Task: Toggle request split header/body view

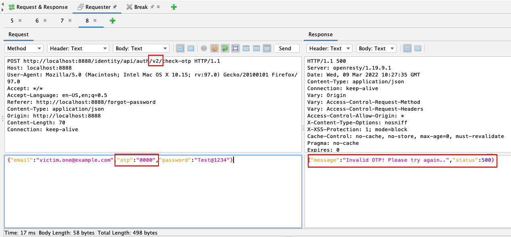Action: pyautogui.click(x=180, y=48)
